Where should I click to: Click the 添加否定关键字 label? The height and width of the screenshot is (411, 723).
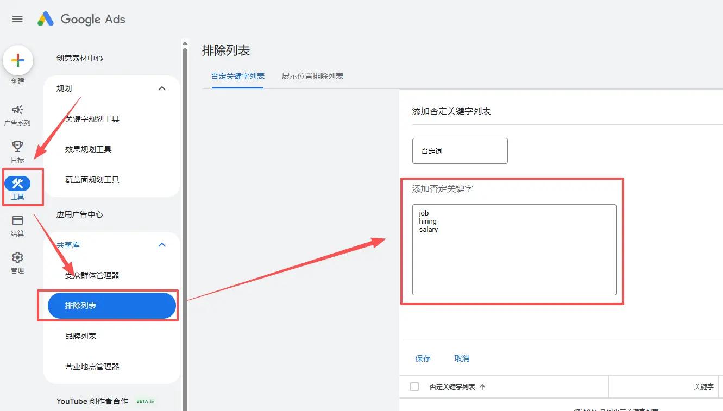(x=443, y=189)
